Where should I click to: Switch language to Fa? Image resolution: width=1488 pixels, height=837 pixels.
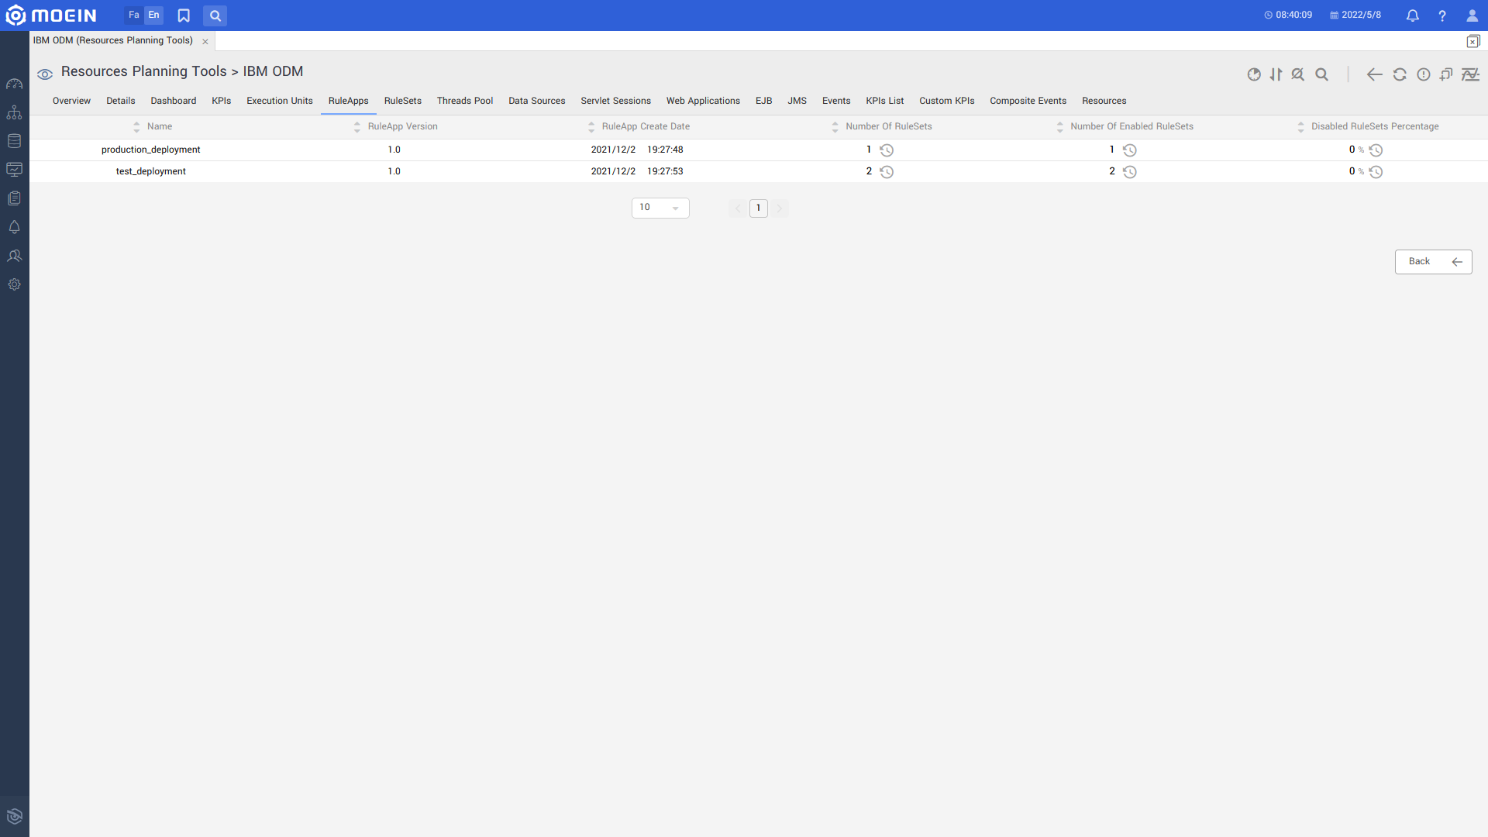pyautogui.click(x=133, y=15)
